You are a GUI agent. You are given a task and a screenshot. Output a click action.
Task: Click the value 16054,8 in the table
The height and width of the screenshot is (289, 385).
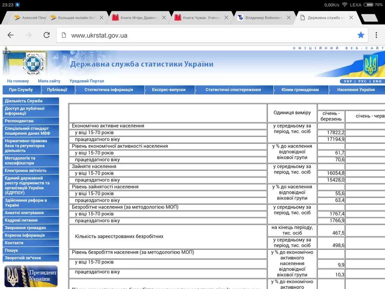(335, 173)
